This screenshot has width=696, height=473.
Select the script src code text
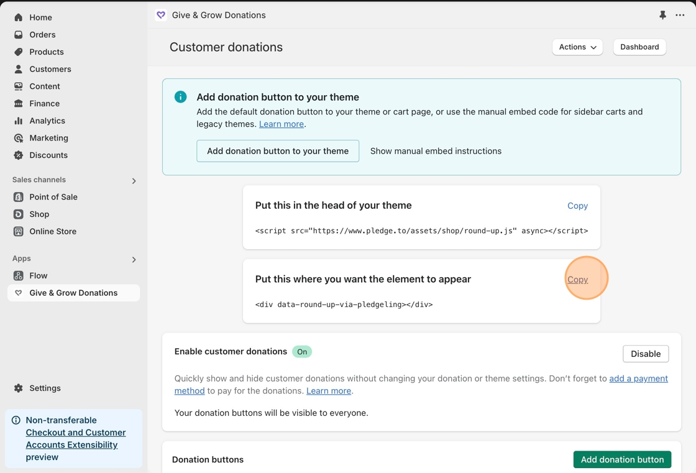pos(422,231)
